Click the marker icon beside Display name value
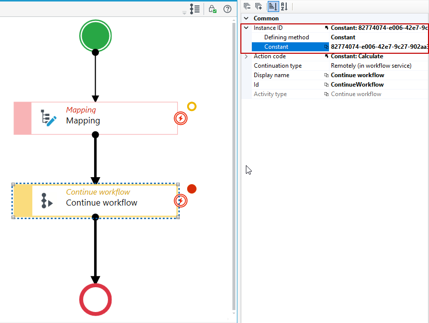Screen dimensions: 429x323 click(326, 75)
